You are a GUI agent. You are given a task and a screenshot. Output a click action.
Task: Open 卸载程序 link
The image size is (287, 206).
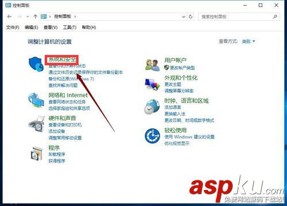[57, 154]
